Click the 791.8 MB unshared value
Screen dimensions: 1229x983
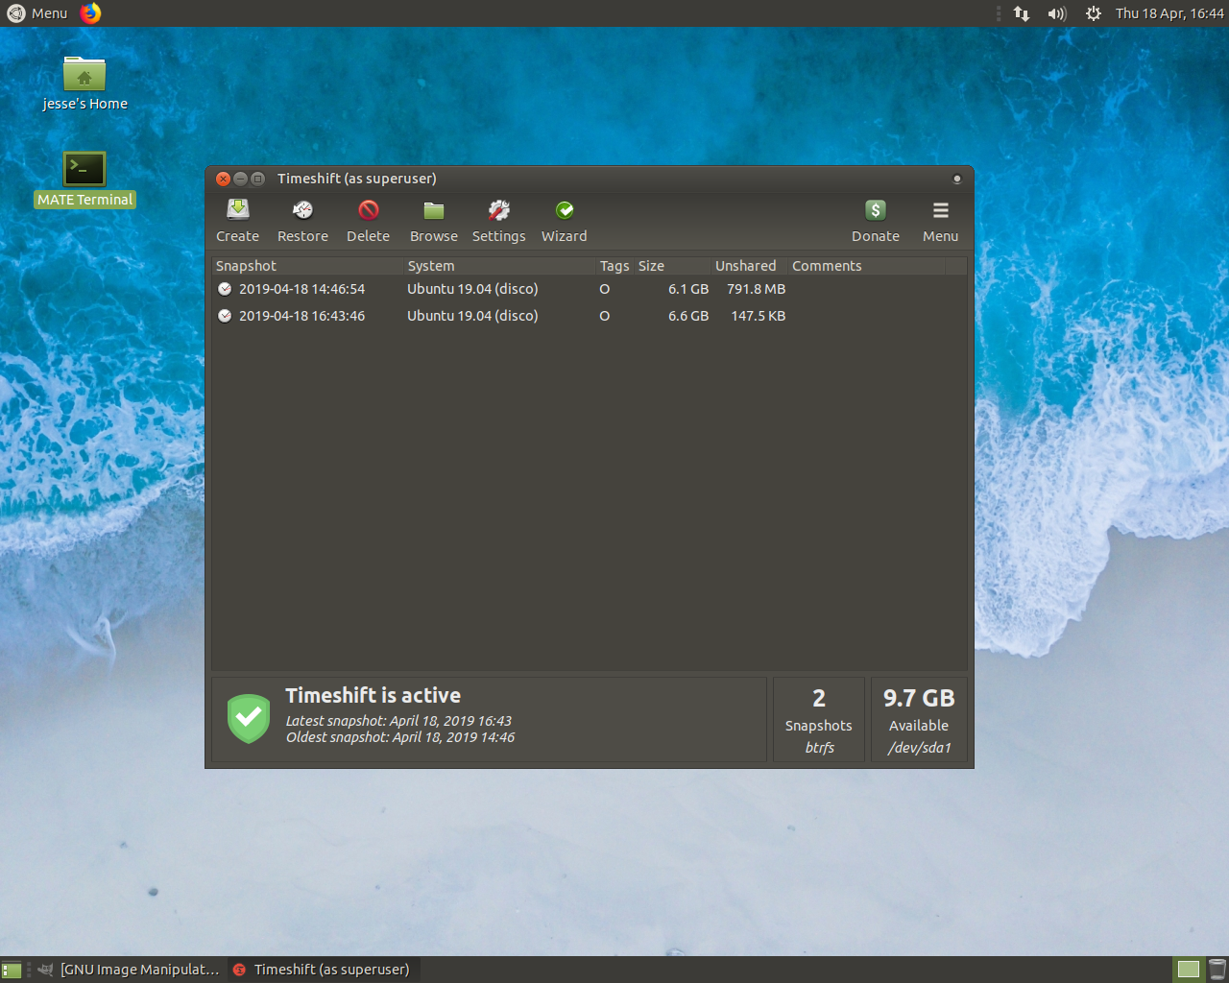point(757,289)
